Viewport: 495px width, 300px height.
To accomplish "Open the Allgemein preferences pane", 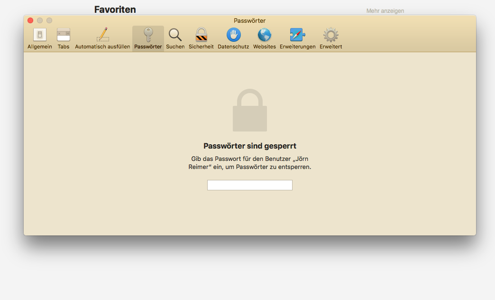I will [x=40, y=38].
